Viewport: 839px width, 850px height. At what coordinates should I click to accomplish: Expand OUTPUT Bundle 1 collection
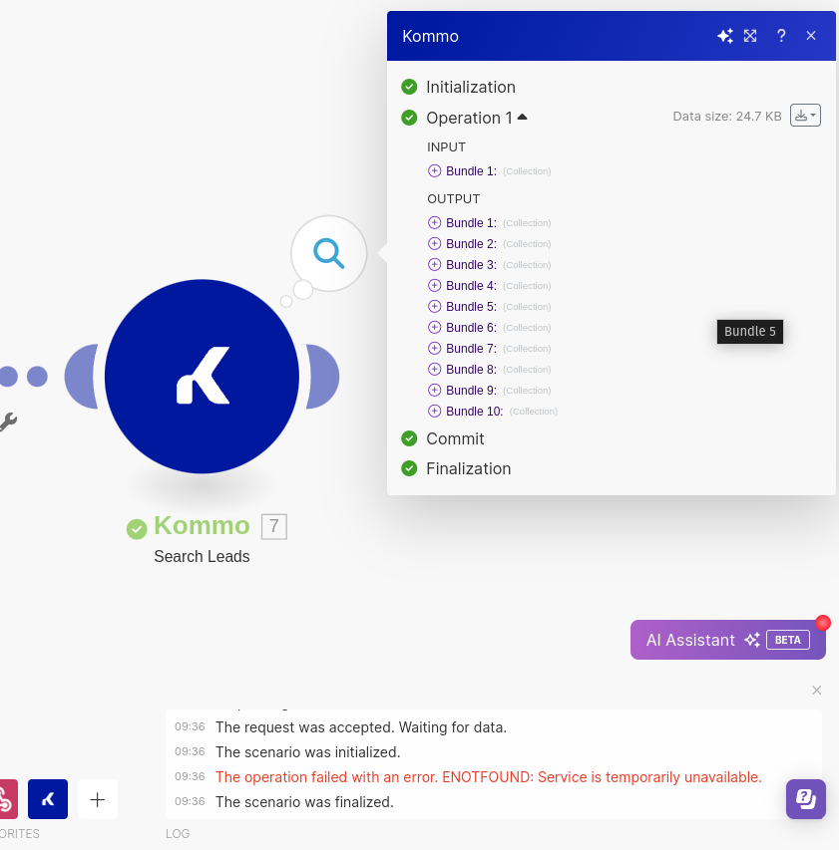pos(435,223)
